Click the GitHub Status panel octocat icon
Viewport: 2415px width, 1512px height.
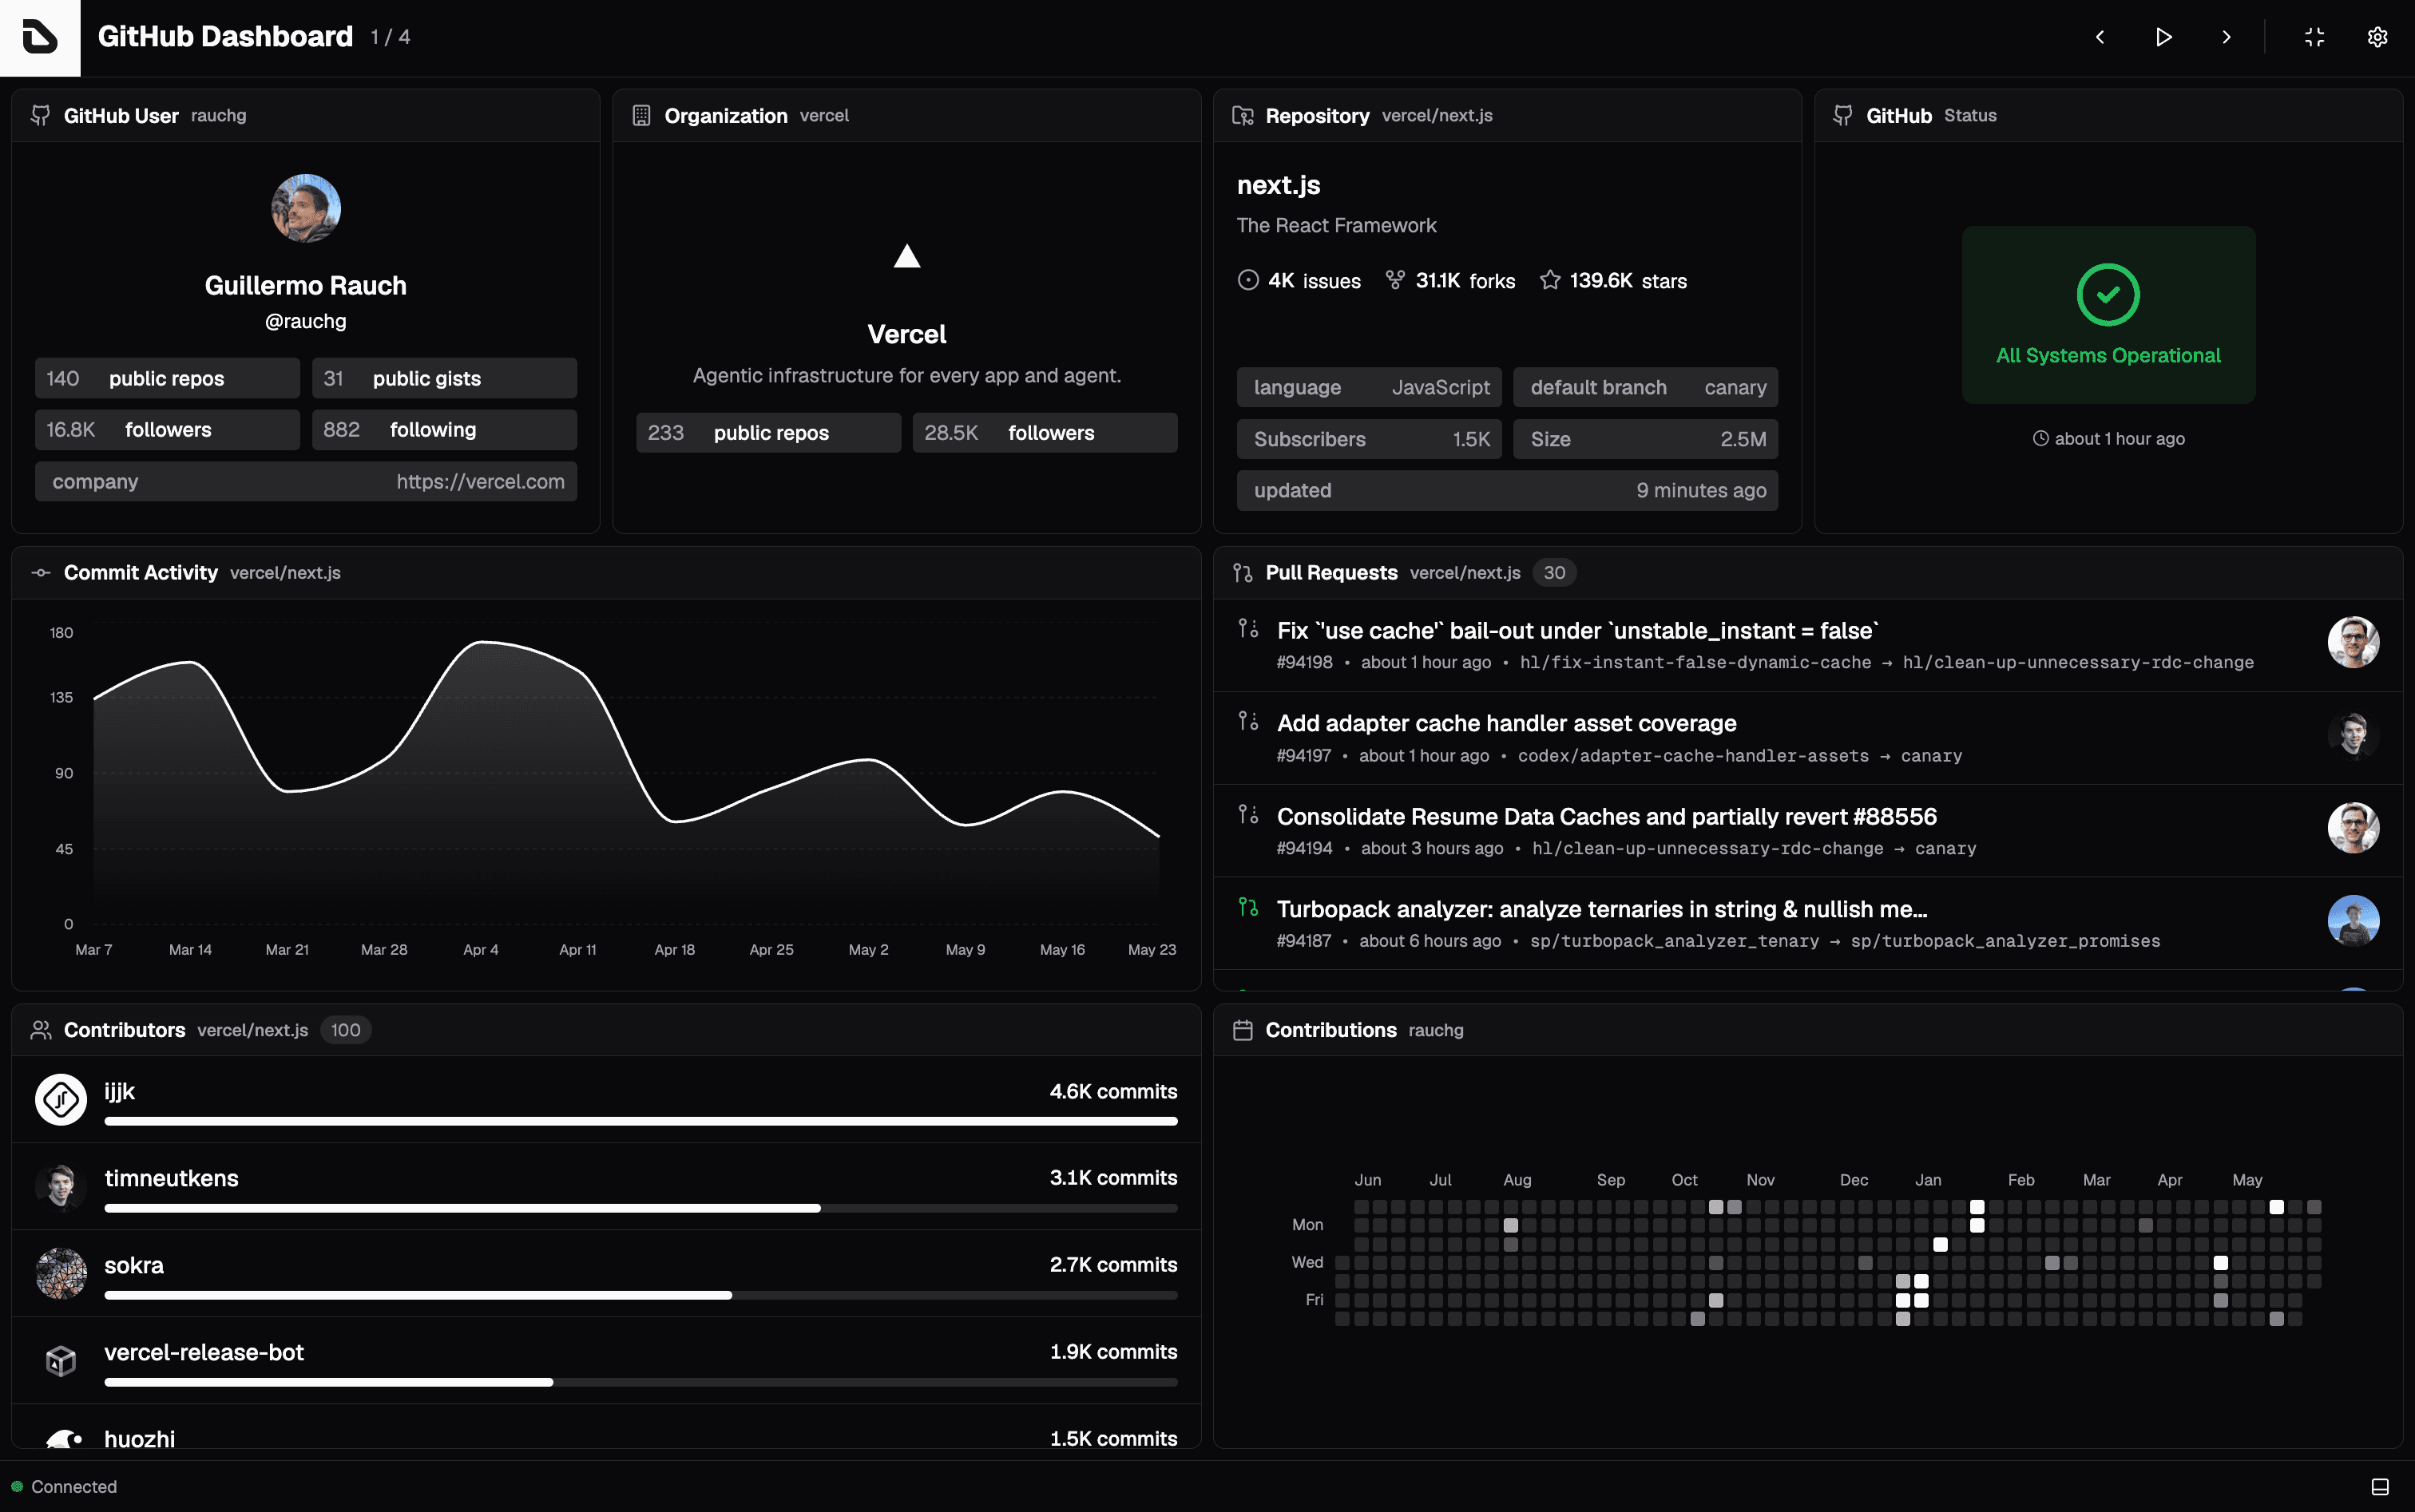pos(1842,115)
